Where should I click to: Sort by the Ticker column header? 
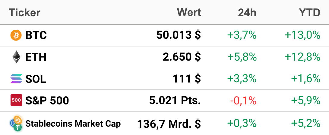pyautogui.click(x=24, y=12)
